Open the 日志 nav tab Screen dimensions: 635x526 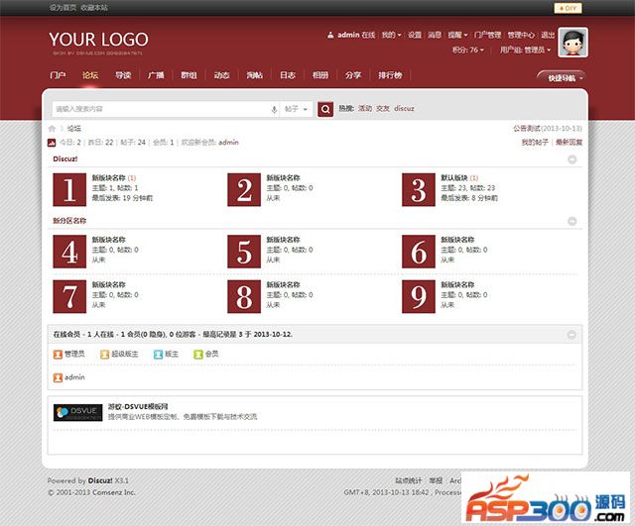288,75
